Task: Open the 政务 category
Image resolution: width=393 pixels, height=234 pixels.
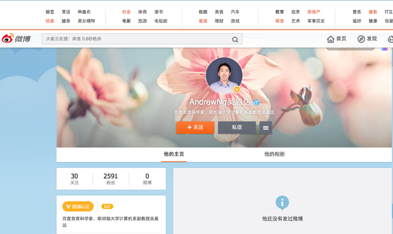Action: click(296, 12)
